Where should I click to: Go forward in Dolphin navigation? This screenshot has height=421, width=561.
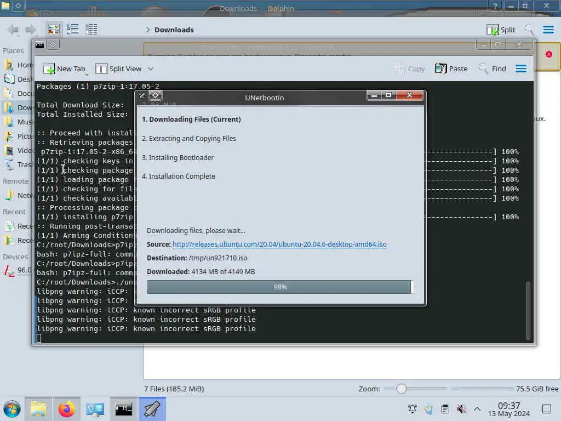click(x=31, y=30)
